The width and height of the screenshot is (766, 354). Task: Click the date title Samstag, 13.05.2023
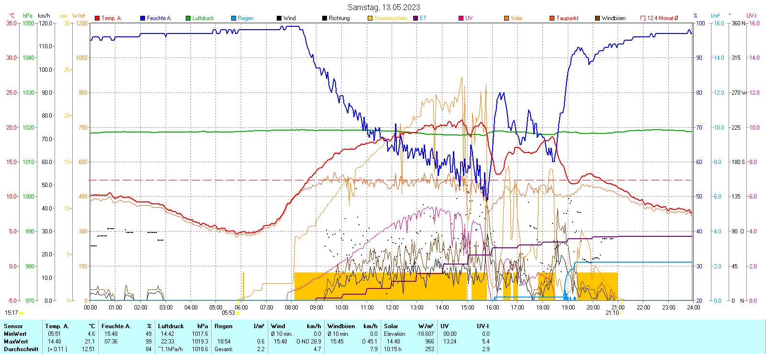383,7
